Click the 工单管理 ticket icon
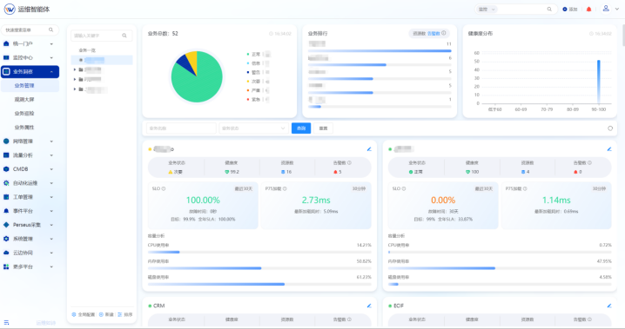This screenshot has height=329, width=625. (x=6, y=197)
